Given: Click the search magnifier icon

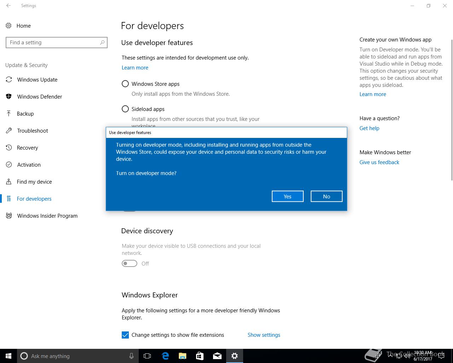Looking at the screenshot, I should 102,43.
